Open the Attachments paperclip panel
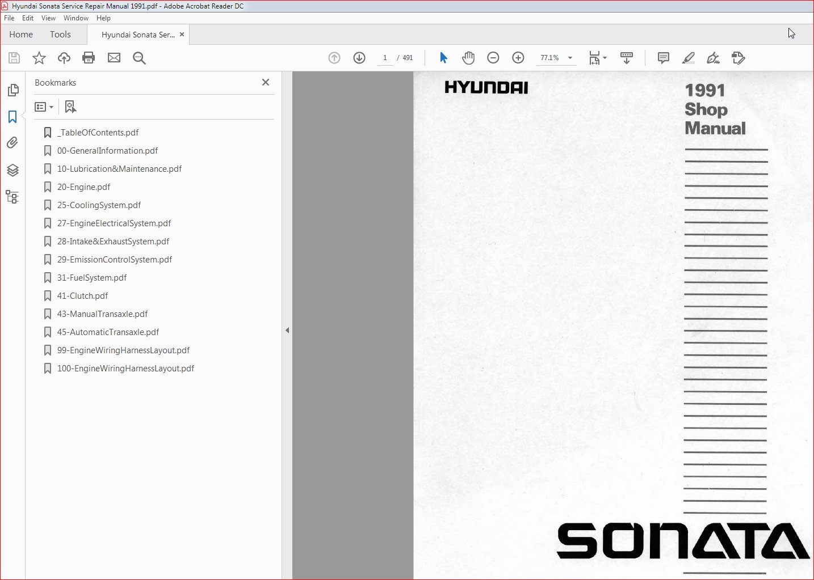The image size is (814, 580). 12,143
